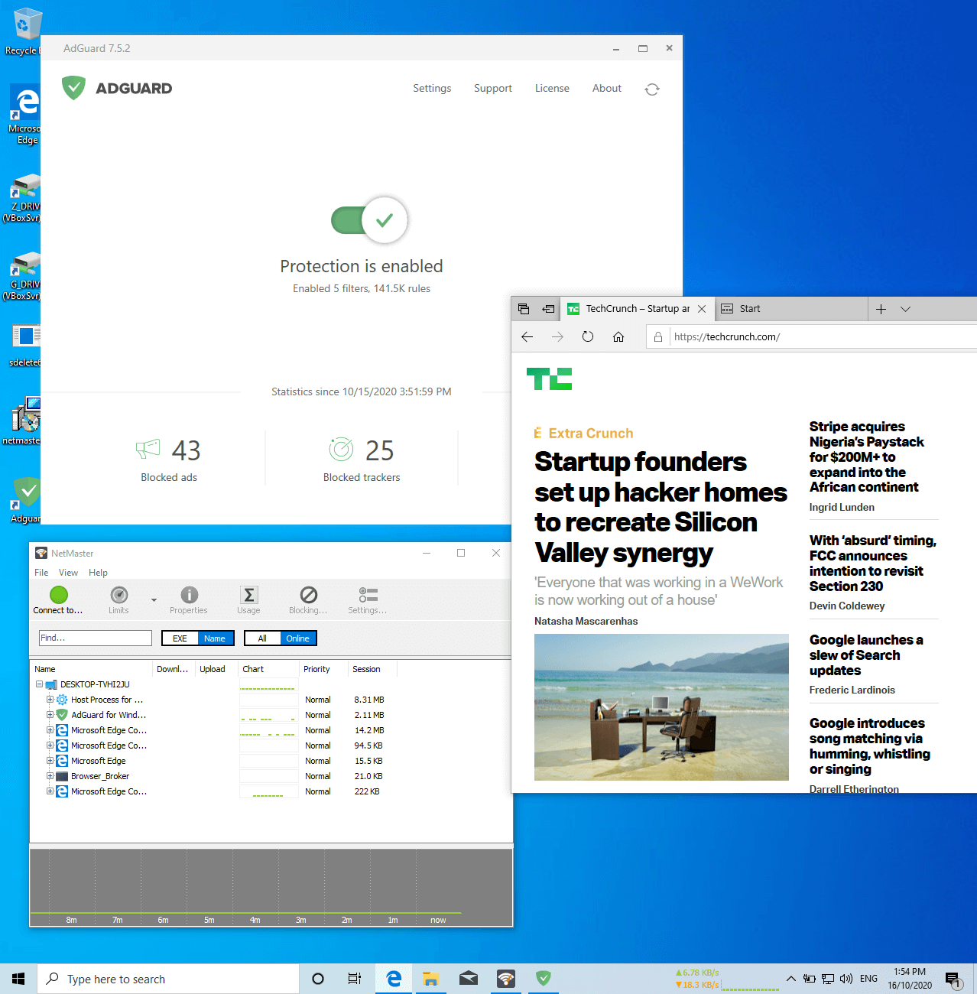Collapse the DESKTOP-TVHI2JU tree node
977x994 pixels.
tap(39, 684)
